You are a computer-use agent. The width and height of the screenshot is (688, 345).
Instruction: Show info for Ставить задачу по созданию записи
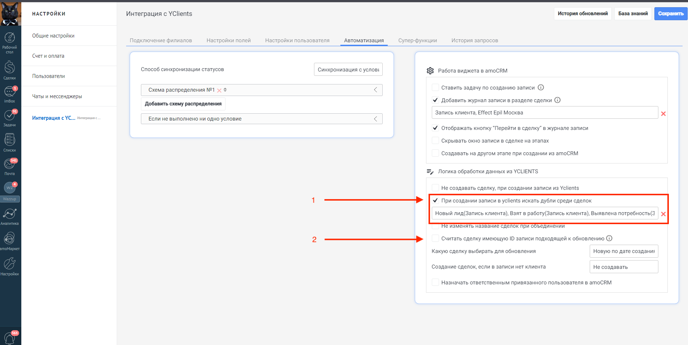(541, 87)
